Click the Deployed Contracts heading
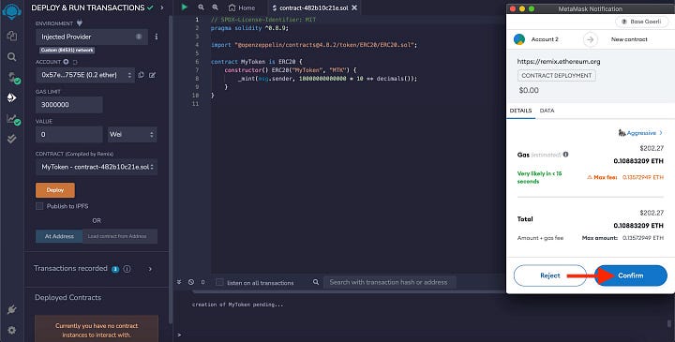Image resolution: width=675 pixels, height=342 pixels. click(68, 298)
